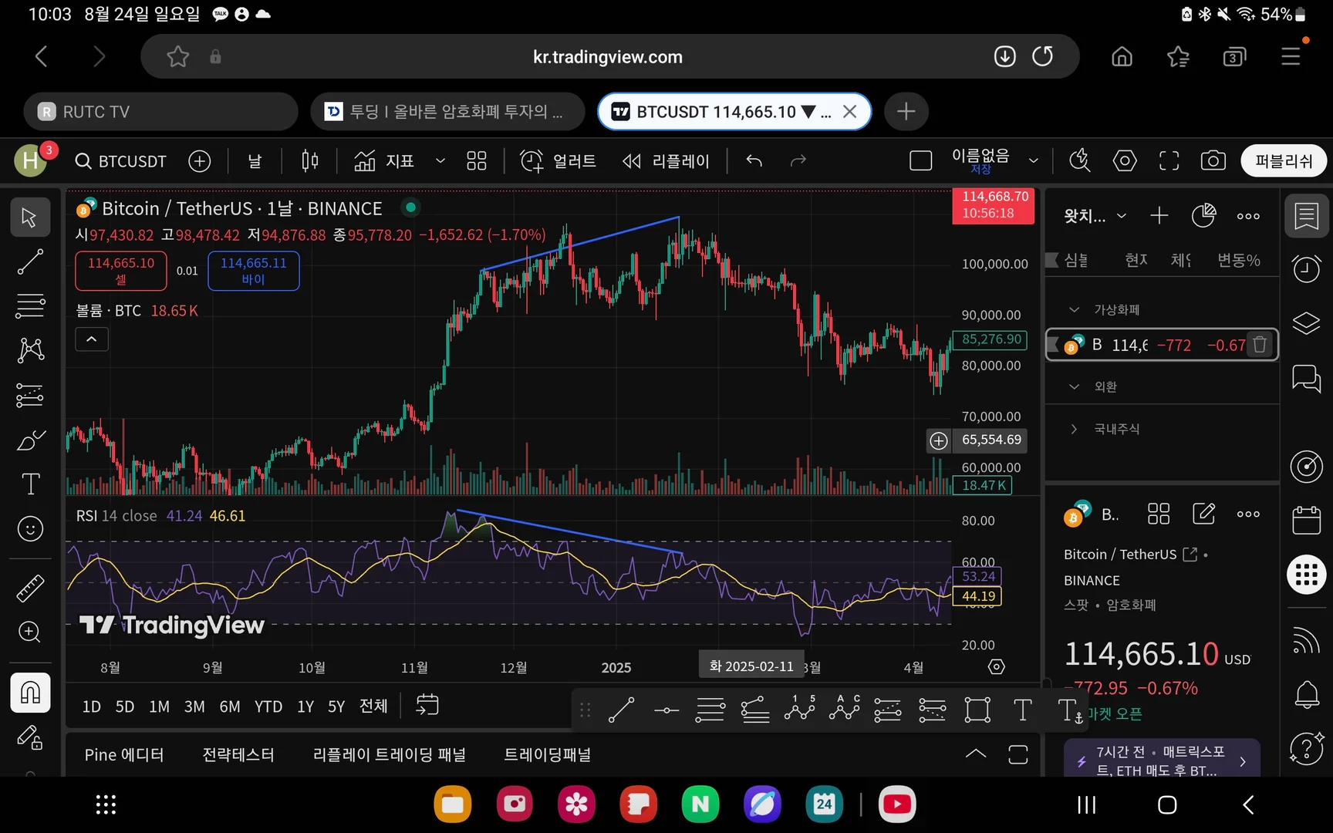This screenshot has height=833, width=1333.
Task: Change the candlestick chart type
Action: 310,161
